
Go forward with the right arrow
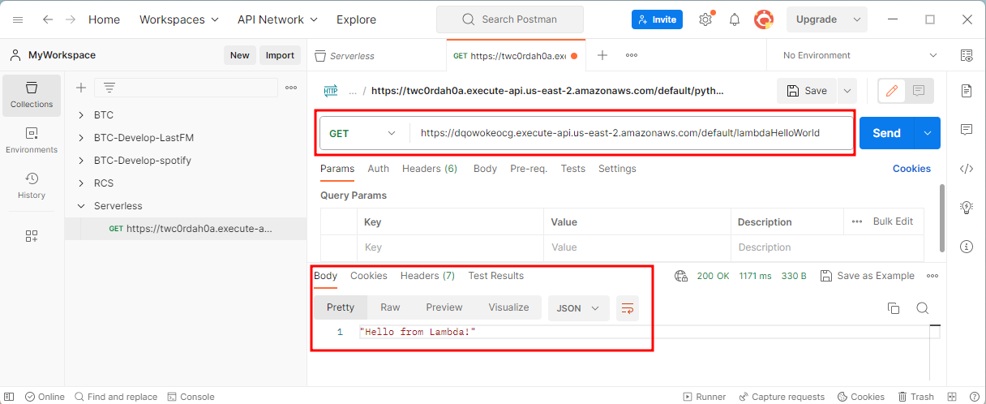pos(71,19)
